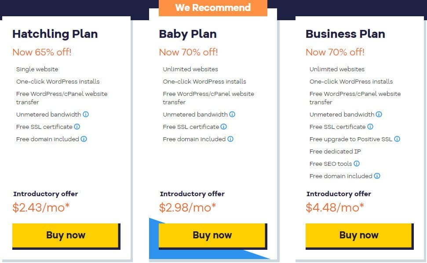Image resolution: width=427 pixels, height=263 pixels.
Task: Click Buy now for the Hatchling Plan
Action: 65,235
